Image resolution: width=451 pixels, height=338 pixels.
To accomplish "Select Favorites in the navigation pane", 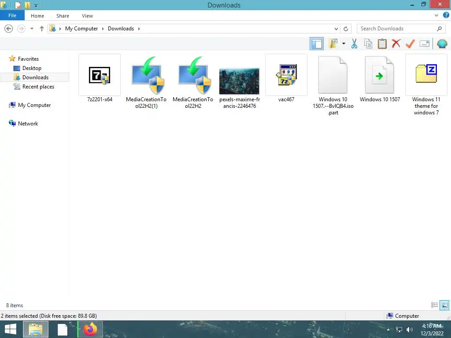I will tap(28, 59).
